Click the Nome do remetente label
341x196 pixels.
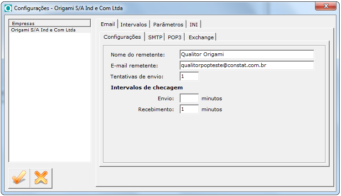(138, 55)
